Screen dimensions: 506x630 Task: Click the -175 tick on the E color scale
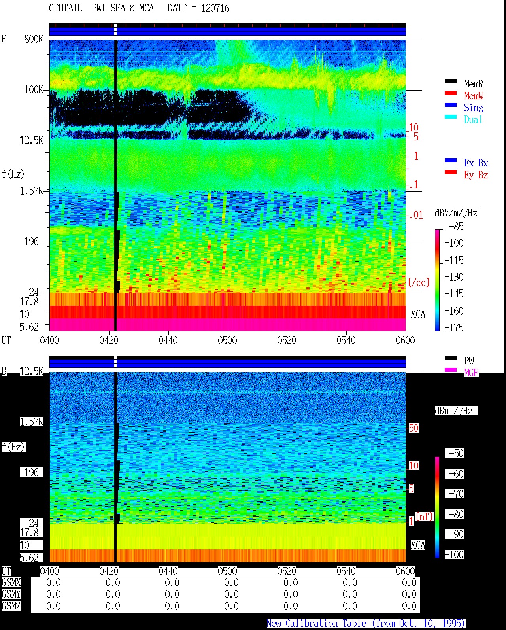pos(454,327)
